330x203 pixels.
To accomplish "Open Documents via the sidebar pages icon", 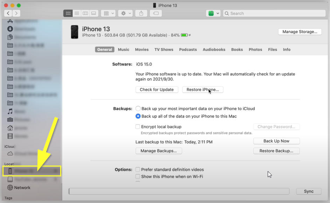I will pos(10,37).
